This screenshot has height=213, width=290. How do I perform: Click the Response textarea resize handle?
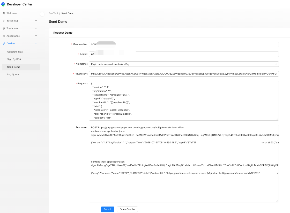[277, 201]
